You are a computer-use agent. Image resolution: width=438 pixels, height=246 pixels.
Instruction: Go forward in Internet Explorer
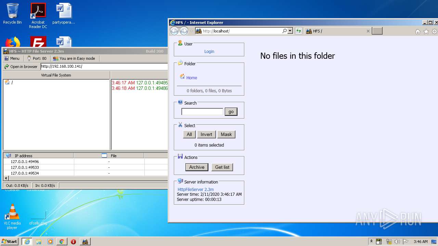coord(184,31)
